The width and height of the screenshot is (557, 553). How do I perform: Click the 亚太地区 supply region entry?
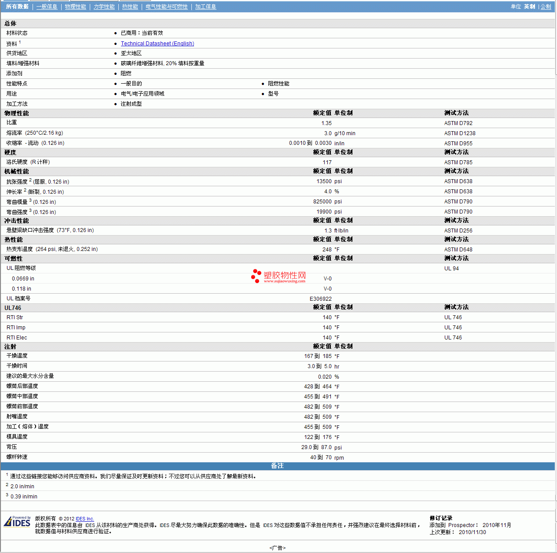[132, 53]
